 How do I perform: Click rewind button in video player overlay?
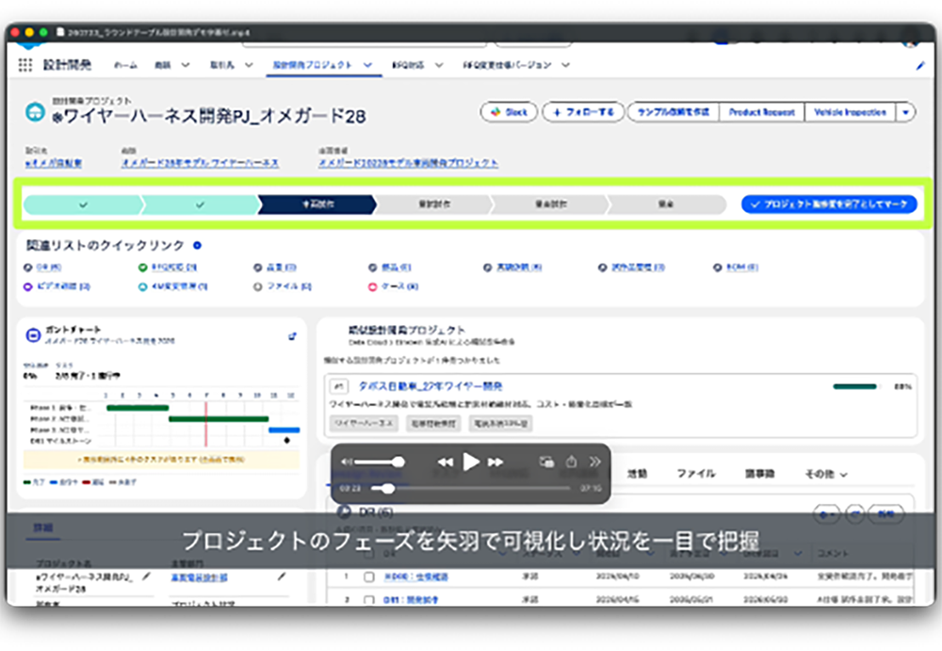[x=446, y=462]
